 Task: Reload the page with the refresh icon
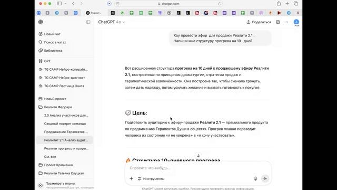(220, 4)
